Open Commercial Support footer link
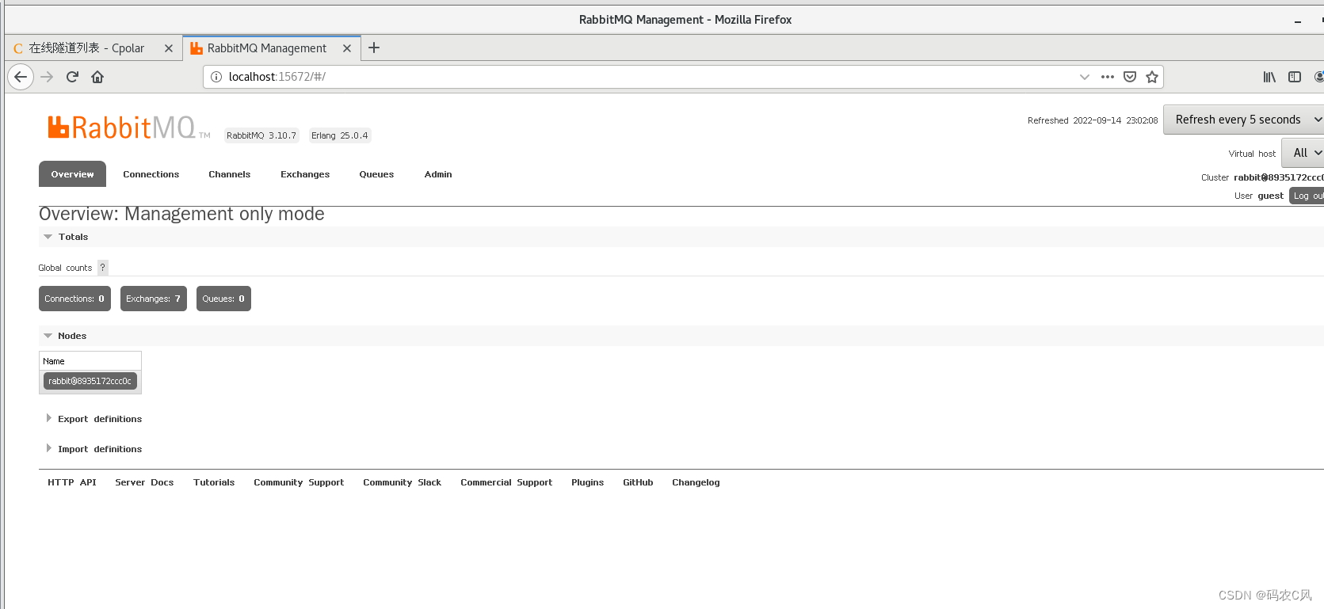This screenshot has height=609, width=1324. (506, 482)
